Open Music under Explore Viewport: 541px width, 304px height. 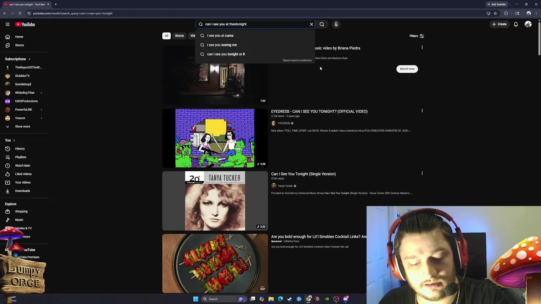click(24, 220)
